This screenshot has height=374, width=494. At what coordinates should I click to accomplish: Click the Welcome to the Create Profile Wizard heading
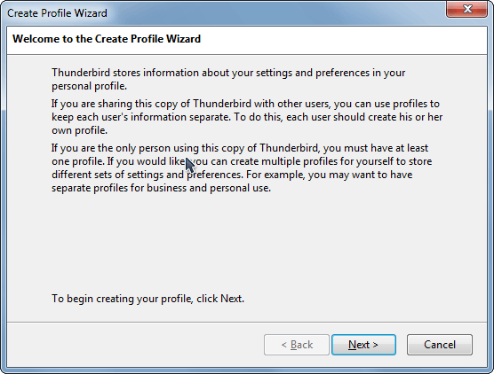(x=107, y=39)
